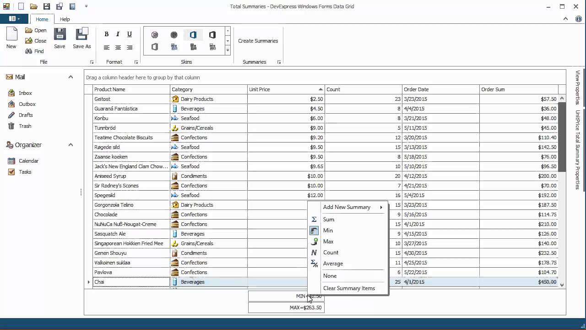586x330 pixels.
Task: Click the MAX=$263.50 footer summary cell
Action: pyautogui.click(x=286, y=308)
